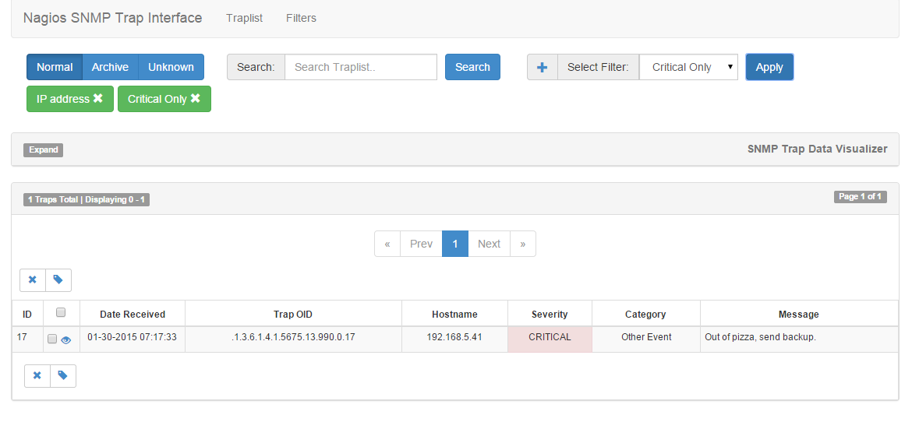This screenshot has width=912, height=422.
Task: Open the Select Filter dropdown
Action: 688,67
